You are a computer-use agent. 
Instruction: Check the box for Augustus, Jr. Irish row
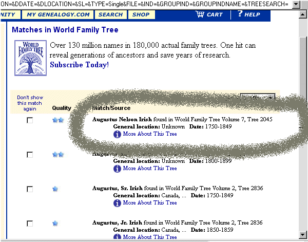click(30, 224)
